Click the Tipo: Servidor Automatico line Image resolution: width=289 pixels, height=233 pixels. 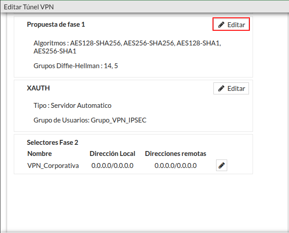coord(72,106)
